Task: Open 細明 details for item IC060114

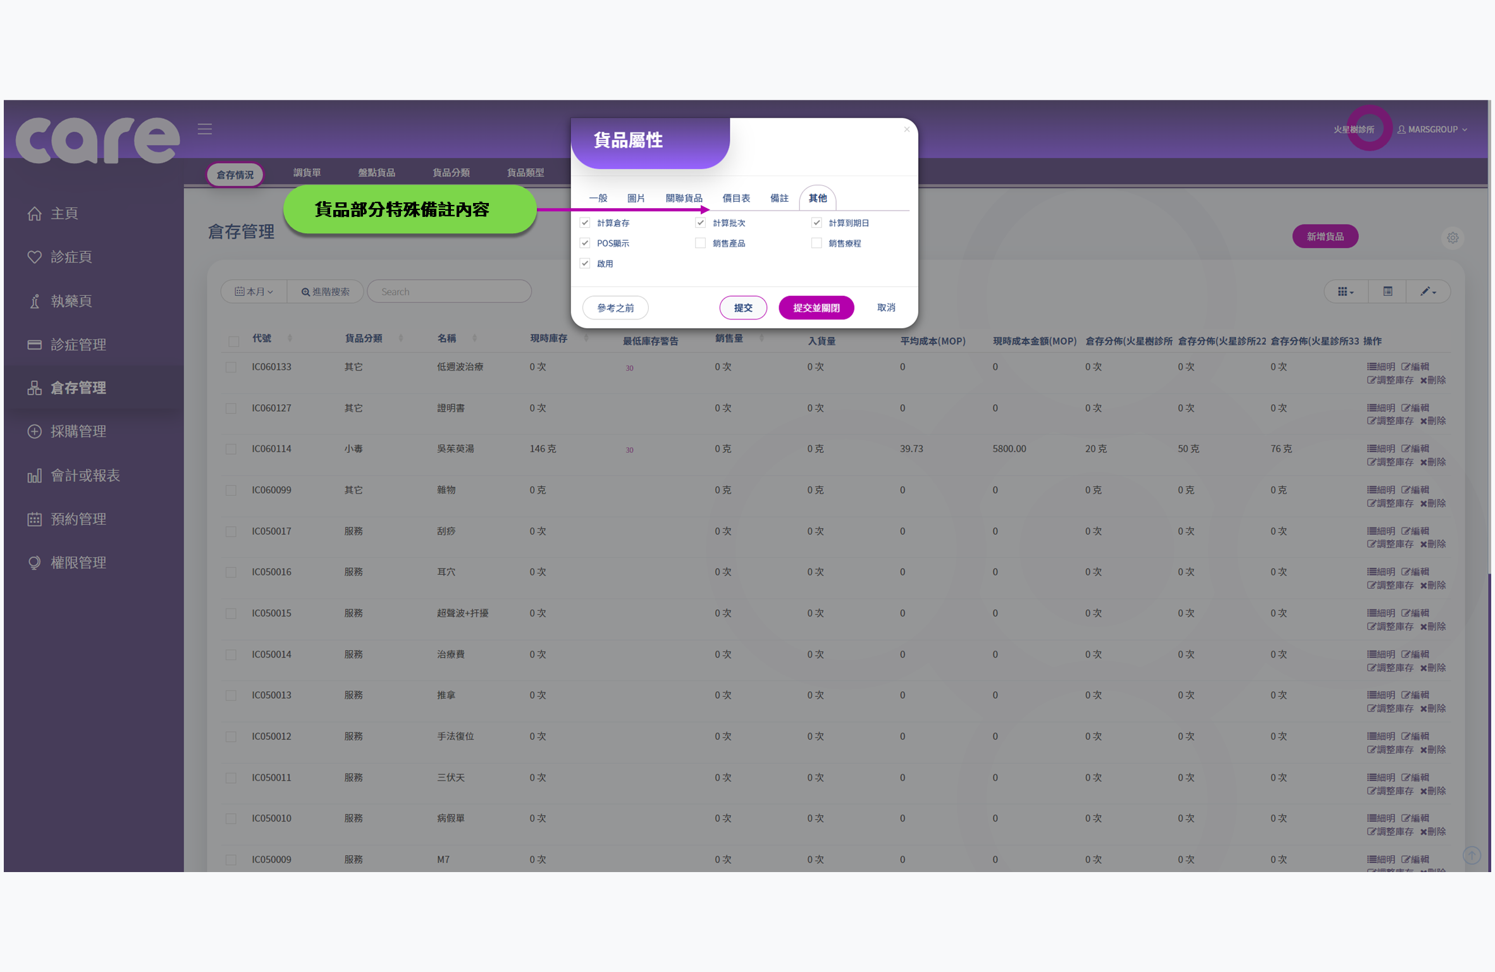Action: pos(1381,448)
